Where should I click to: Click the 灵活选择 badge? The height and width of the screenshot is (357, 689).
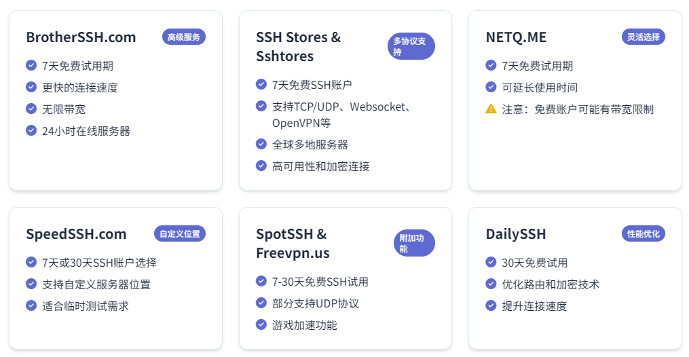(x=644, y=37)
